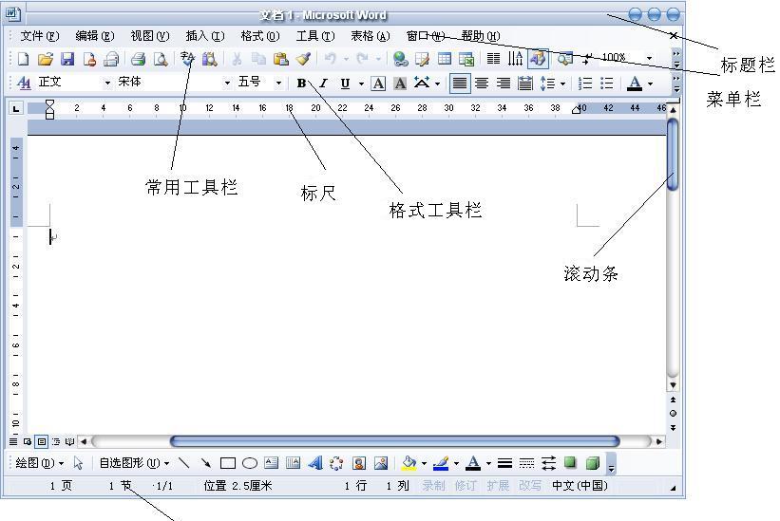The image size is (780, 521).
Task: Click the Open folder icon
Action: (46, 59)
